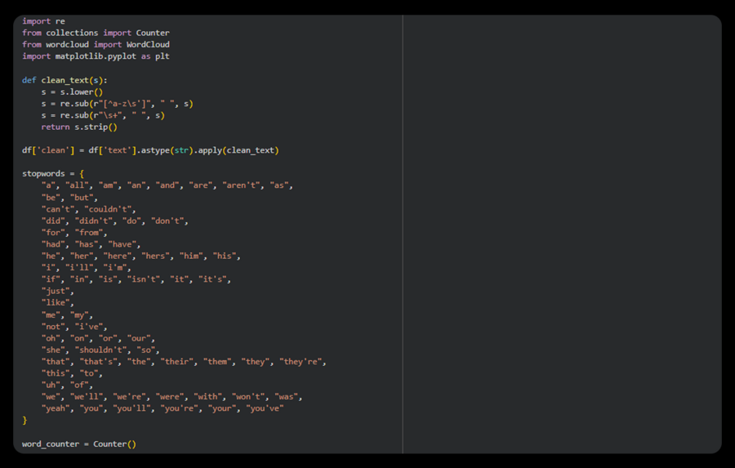The height and width of the screenshot is (468, 735).
Task: Click the vertical ruler line in the editor
Action: pos(403,245)
